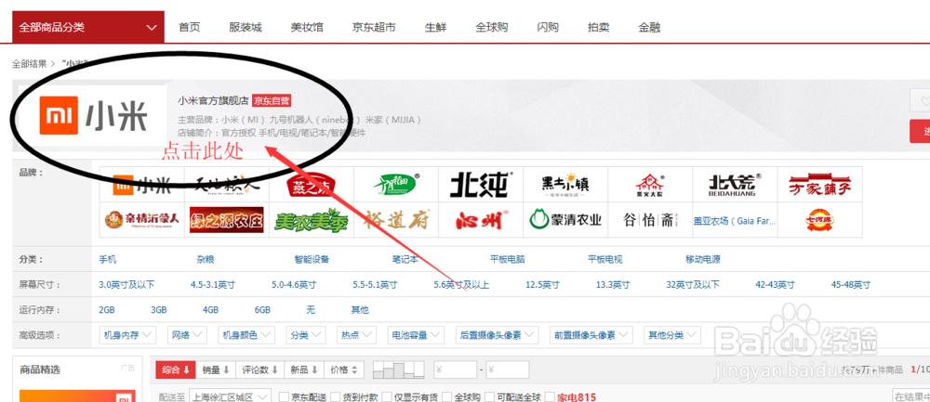Screen dimensions: 930x402
Task: Select the 七河源 brand logo
Action: tap(820, 220)
